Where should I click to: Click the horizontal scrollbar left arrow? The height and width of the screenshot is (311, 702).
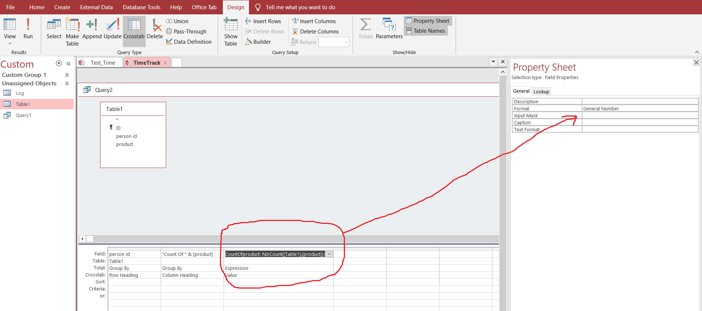pos(82,239)
